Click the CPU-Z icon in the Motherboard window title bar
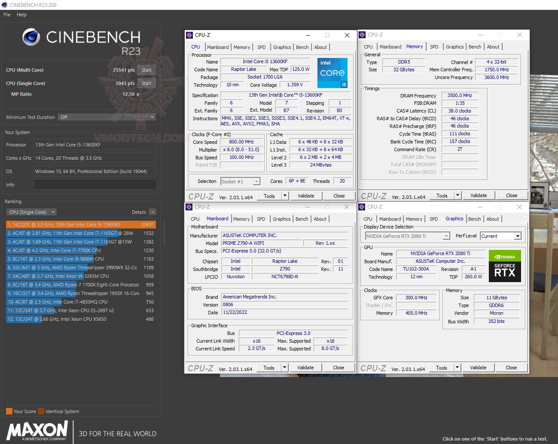Image resolution: width=558 pixels, height=444 pixels. [x=189, y=207]
